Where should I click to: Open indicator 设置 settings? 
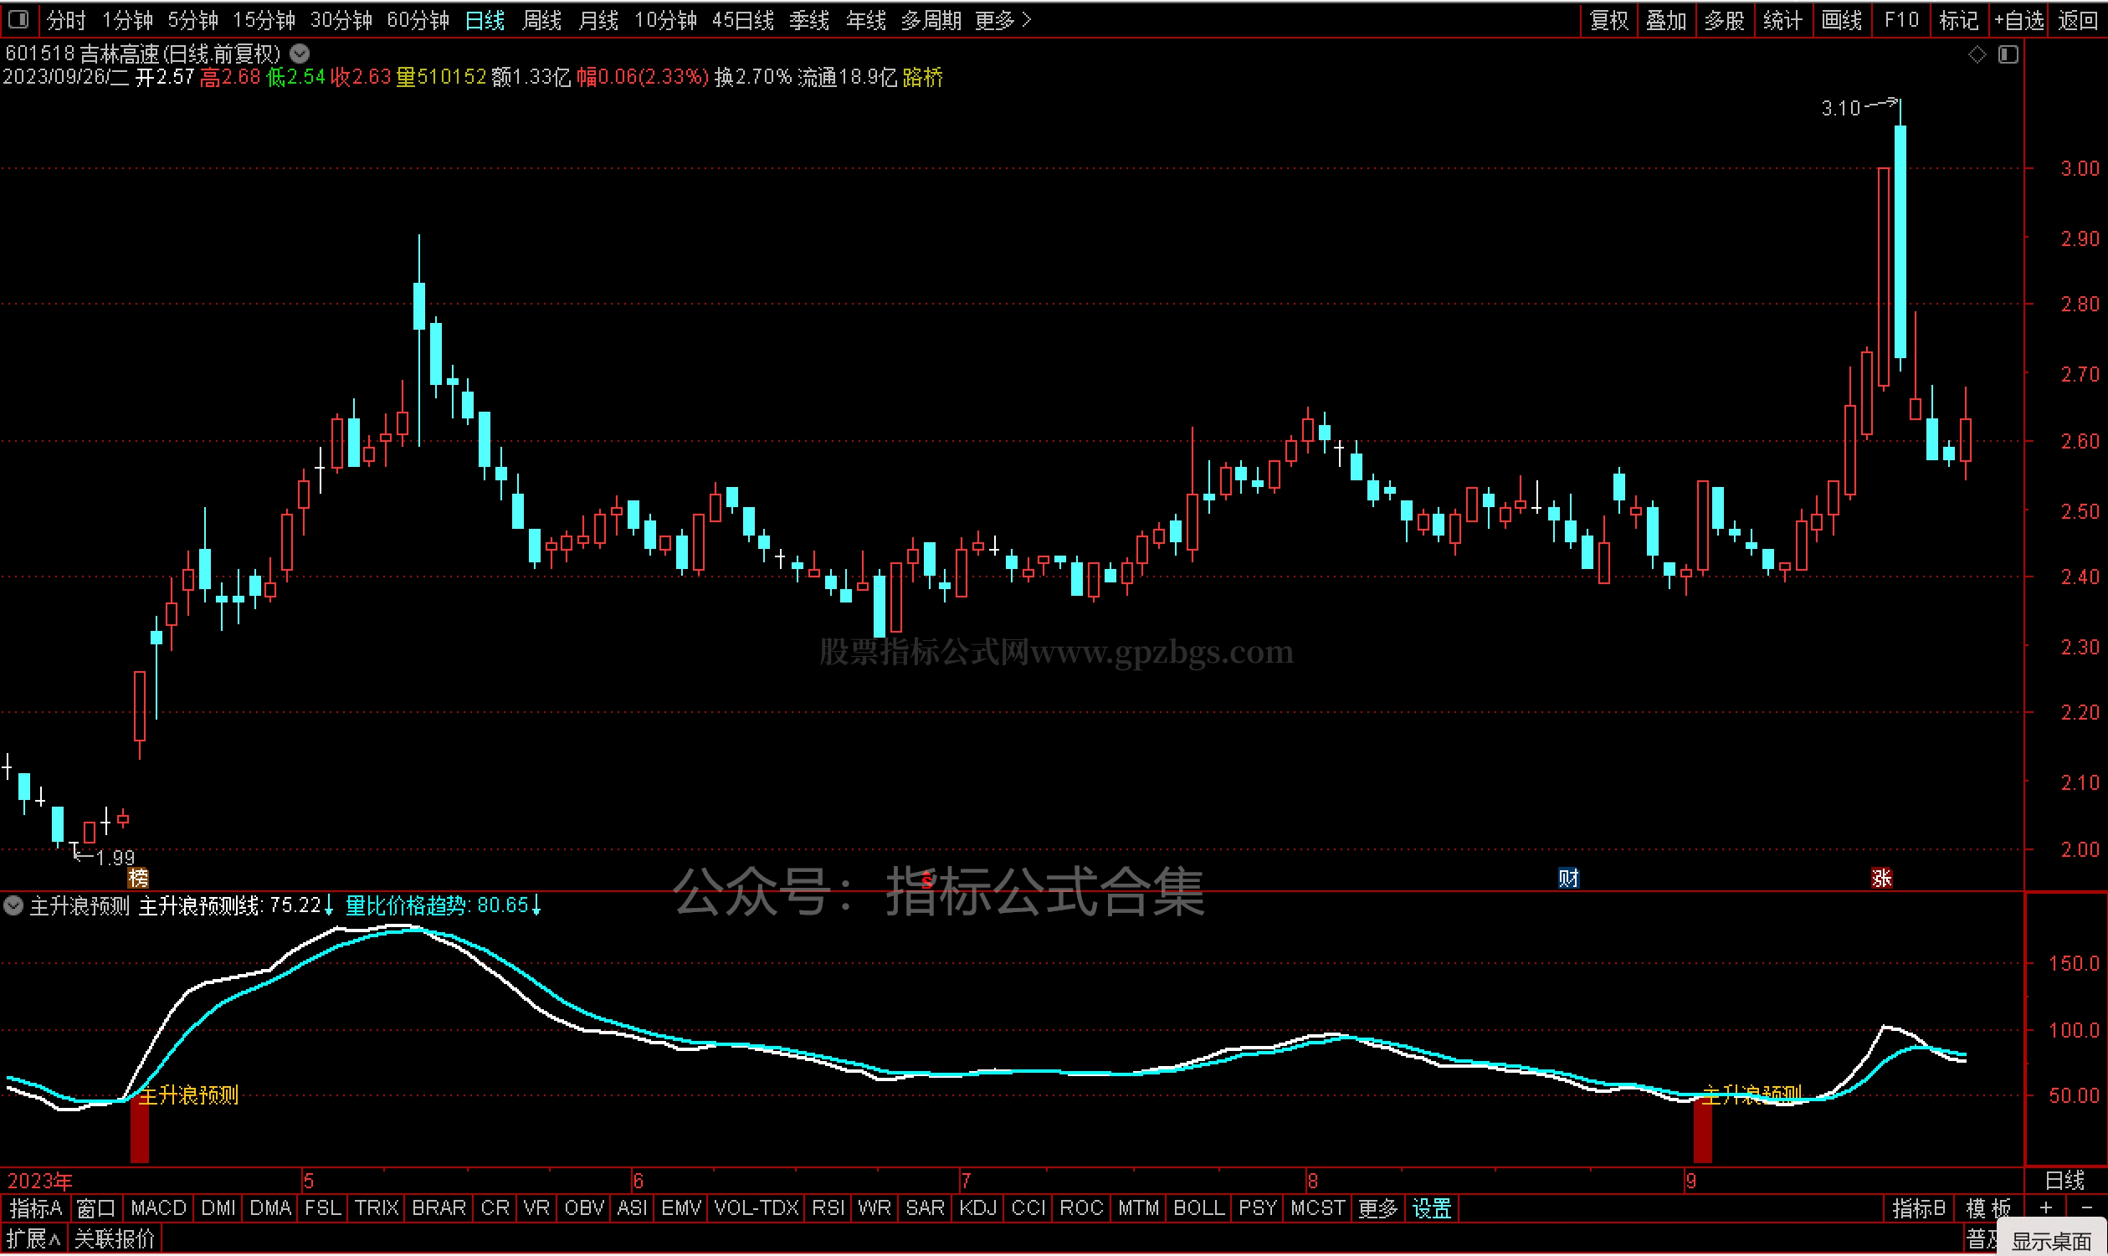(x=1432, y=1209)
